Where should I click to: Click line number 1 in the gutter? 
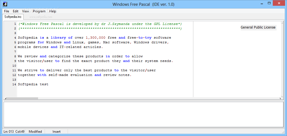pos(15,24)
